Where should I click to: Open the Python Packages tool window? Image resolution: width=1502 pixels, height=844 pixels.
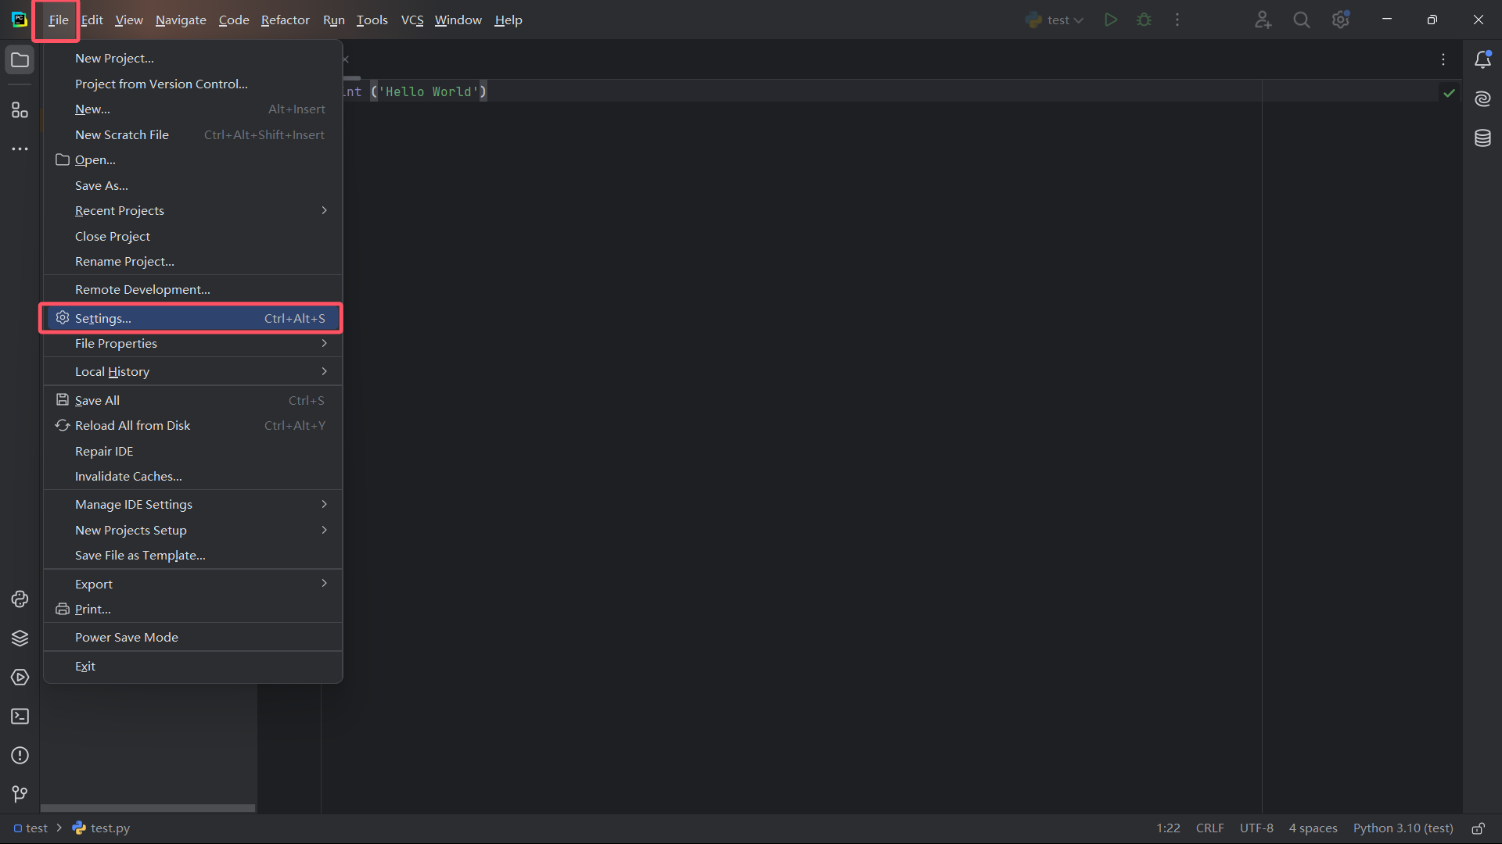click(20, 638)
